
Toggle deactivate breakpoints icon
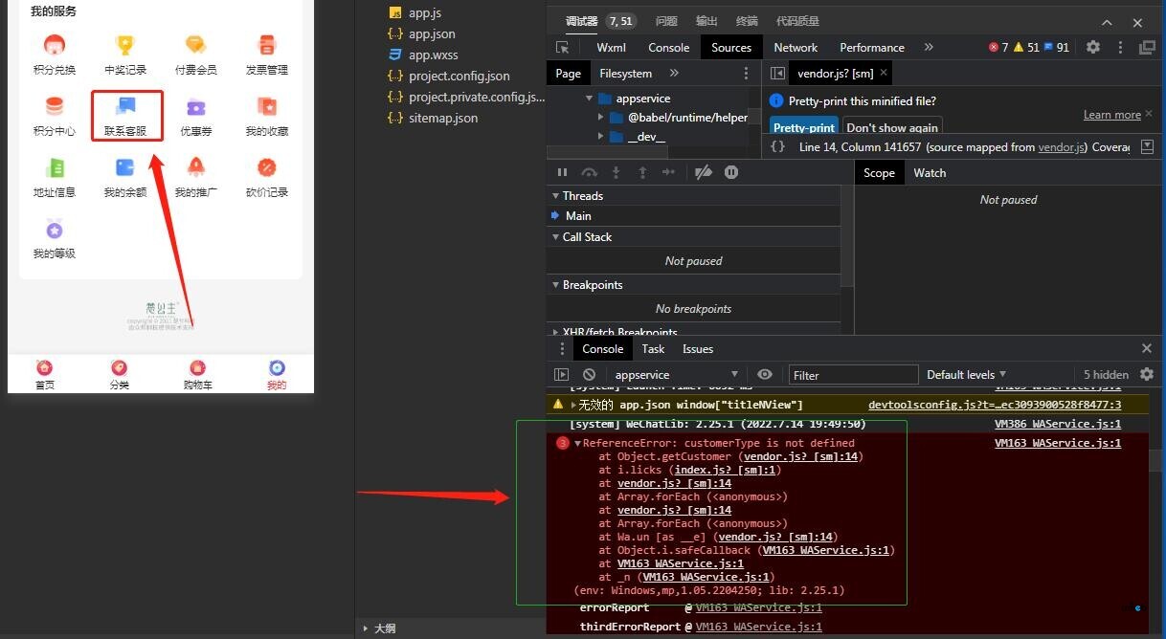[x=704, y=172]
